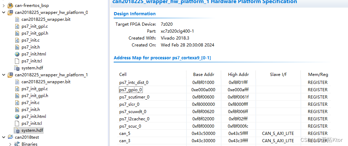Select the can2018test project label
Screen dimensions: 348x146
27,137
